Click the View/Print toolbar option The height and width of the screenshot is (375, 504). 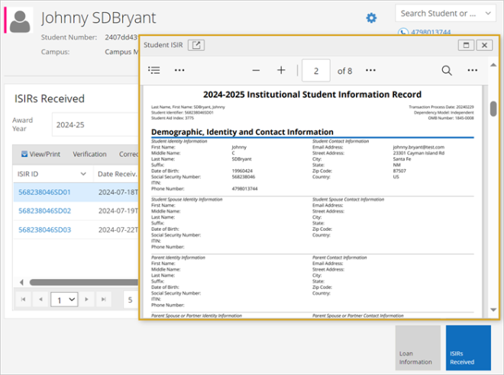(40, 154)
